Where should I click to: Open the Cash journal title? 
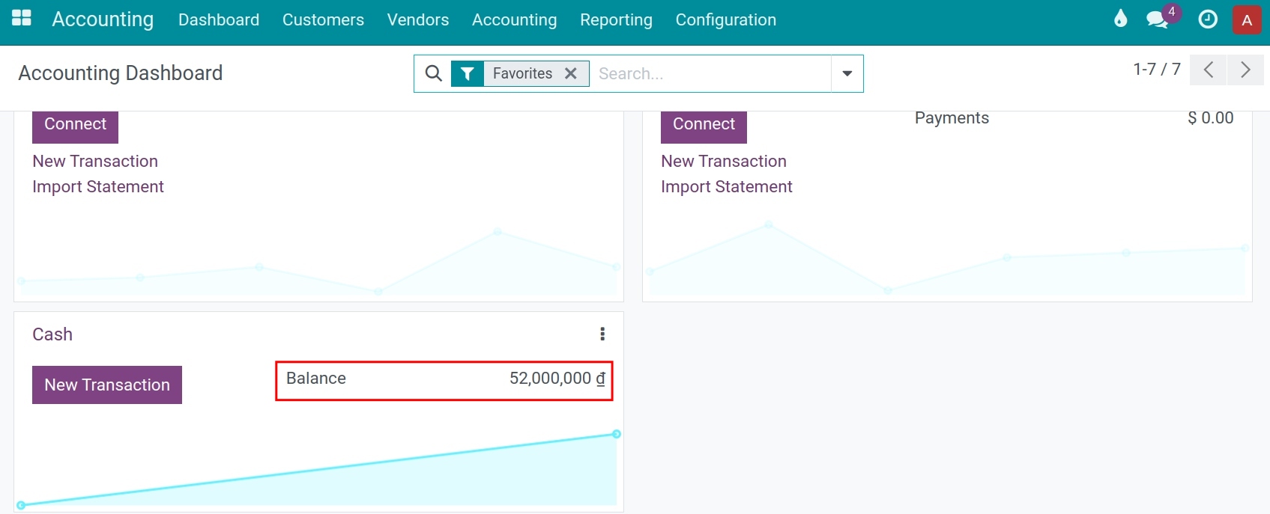click(x=52, y=334)
